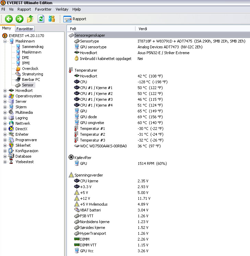
Task: Click the Sensor chip icon in tree
Action: [17, 85]
